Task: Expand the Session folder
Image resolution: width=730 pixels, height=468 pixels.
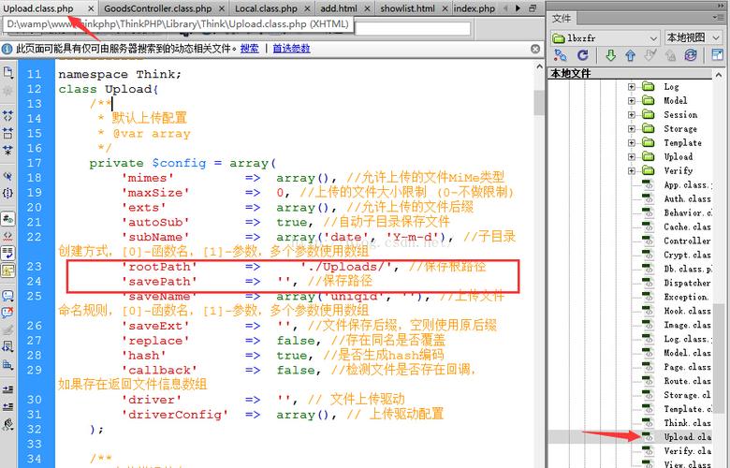Action: point(632,114)
